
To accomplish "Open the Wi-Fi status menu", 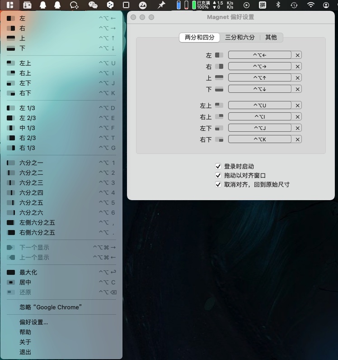I will pos(311,5).
